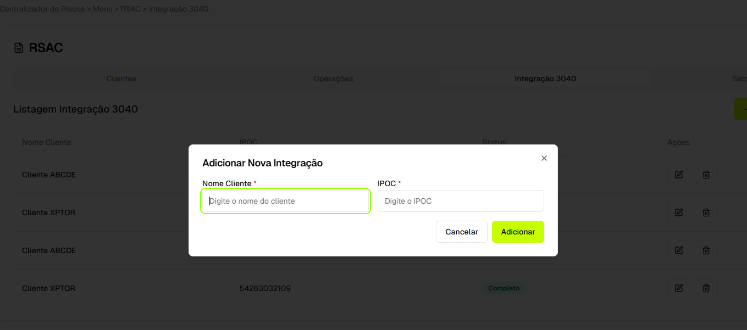Delete the first Cliente XPTOR row

[706, 212]
